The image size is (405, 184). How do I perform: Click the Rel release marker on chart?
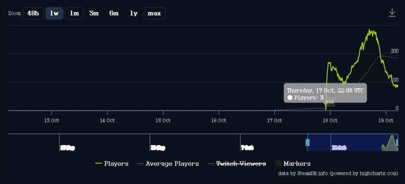330,101
